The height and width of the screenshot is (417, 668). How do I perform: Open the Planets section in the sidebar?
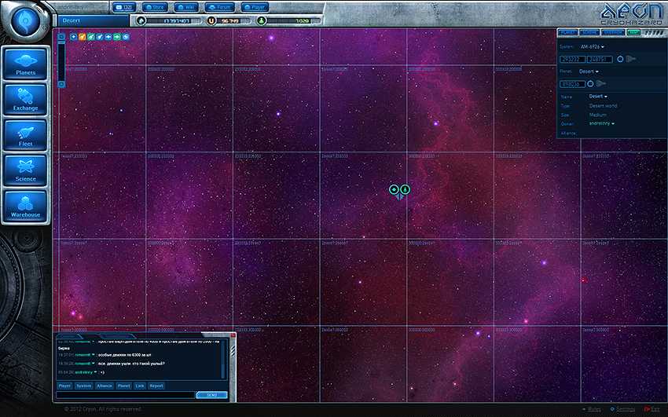(26, 64)
